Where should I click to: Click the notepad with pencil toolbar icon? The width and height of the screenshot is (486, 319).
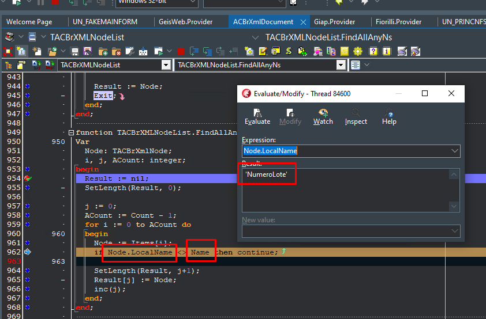click(x=263, y=51)
